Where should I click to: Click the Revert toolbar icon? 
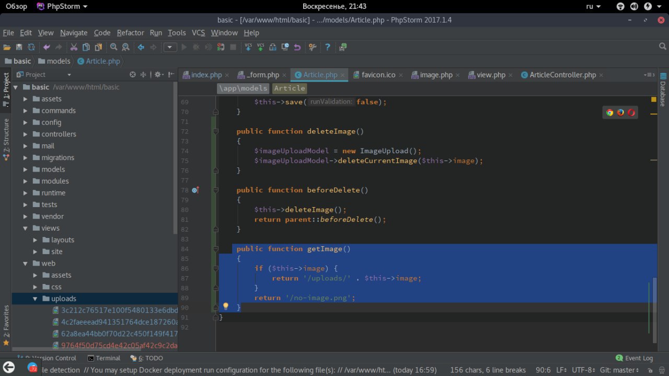pos(297,47)
